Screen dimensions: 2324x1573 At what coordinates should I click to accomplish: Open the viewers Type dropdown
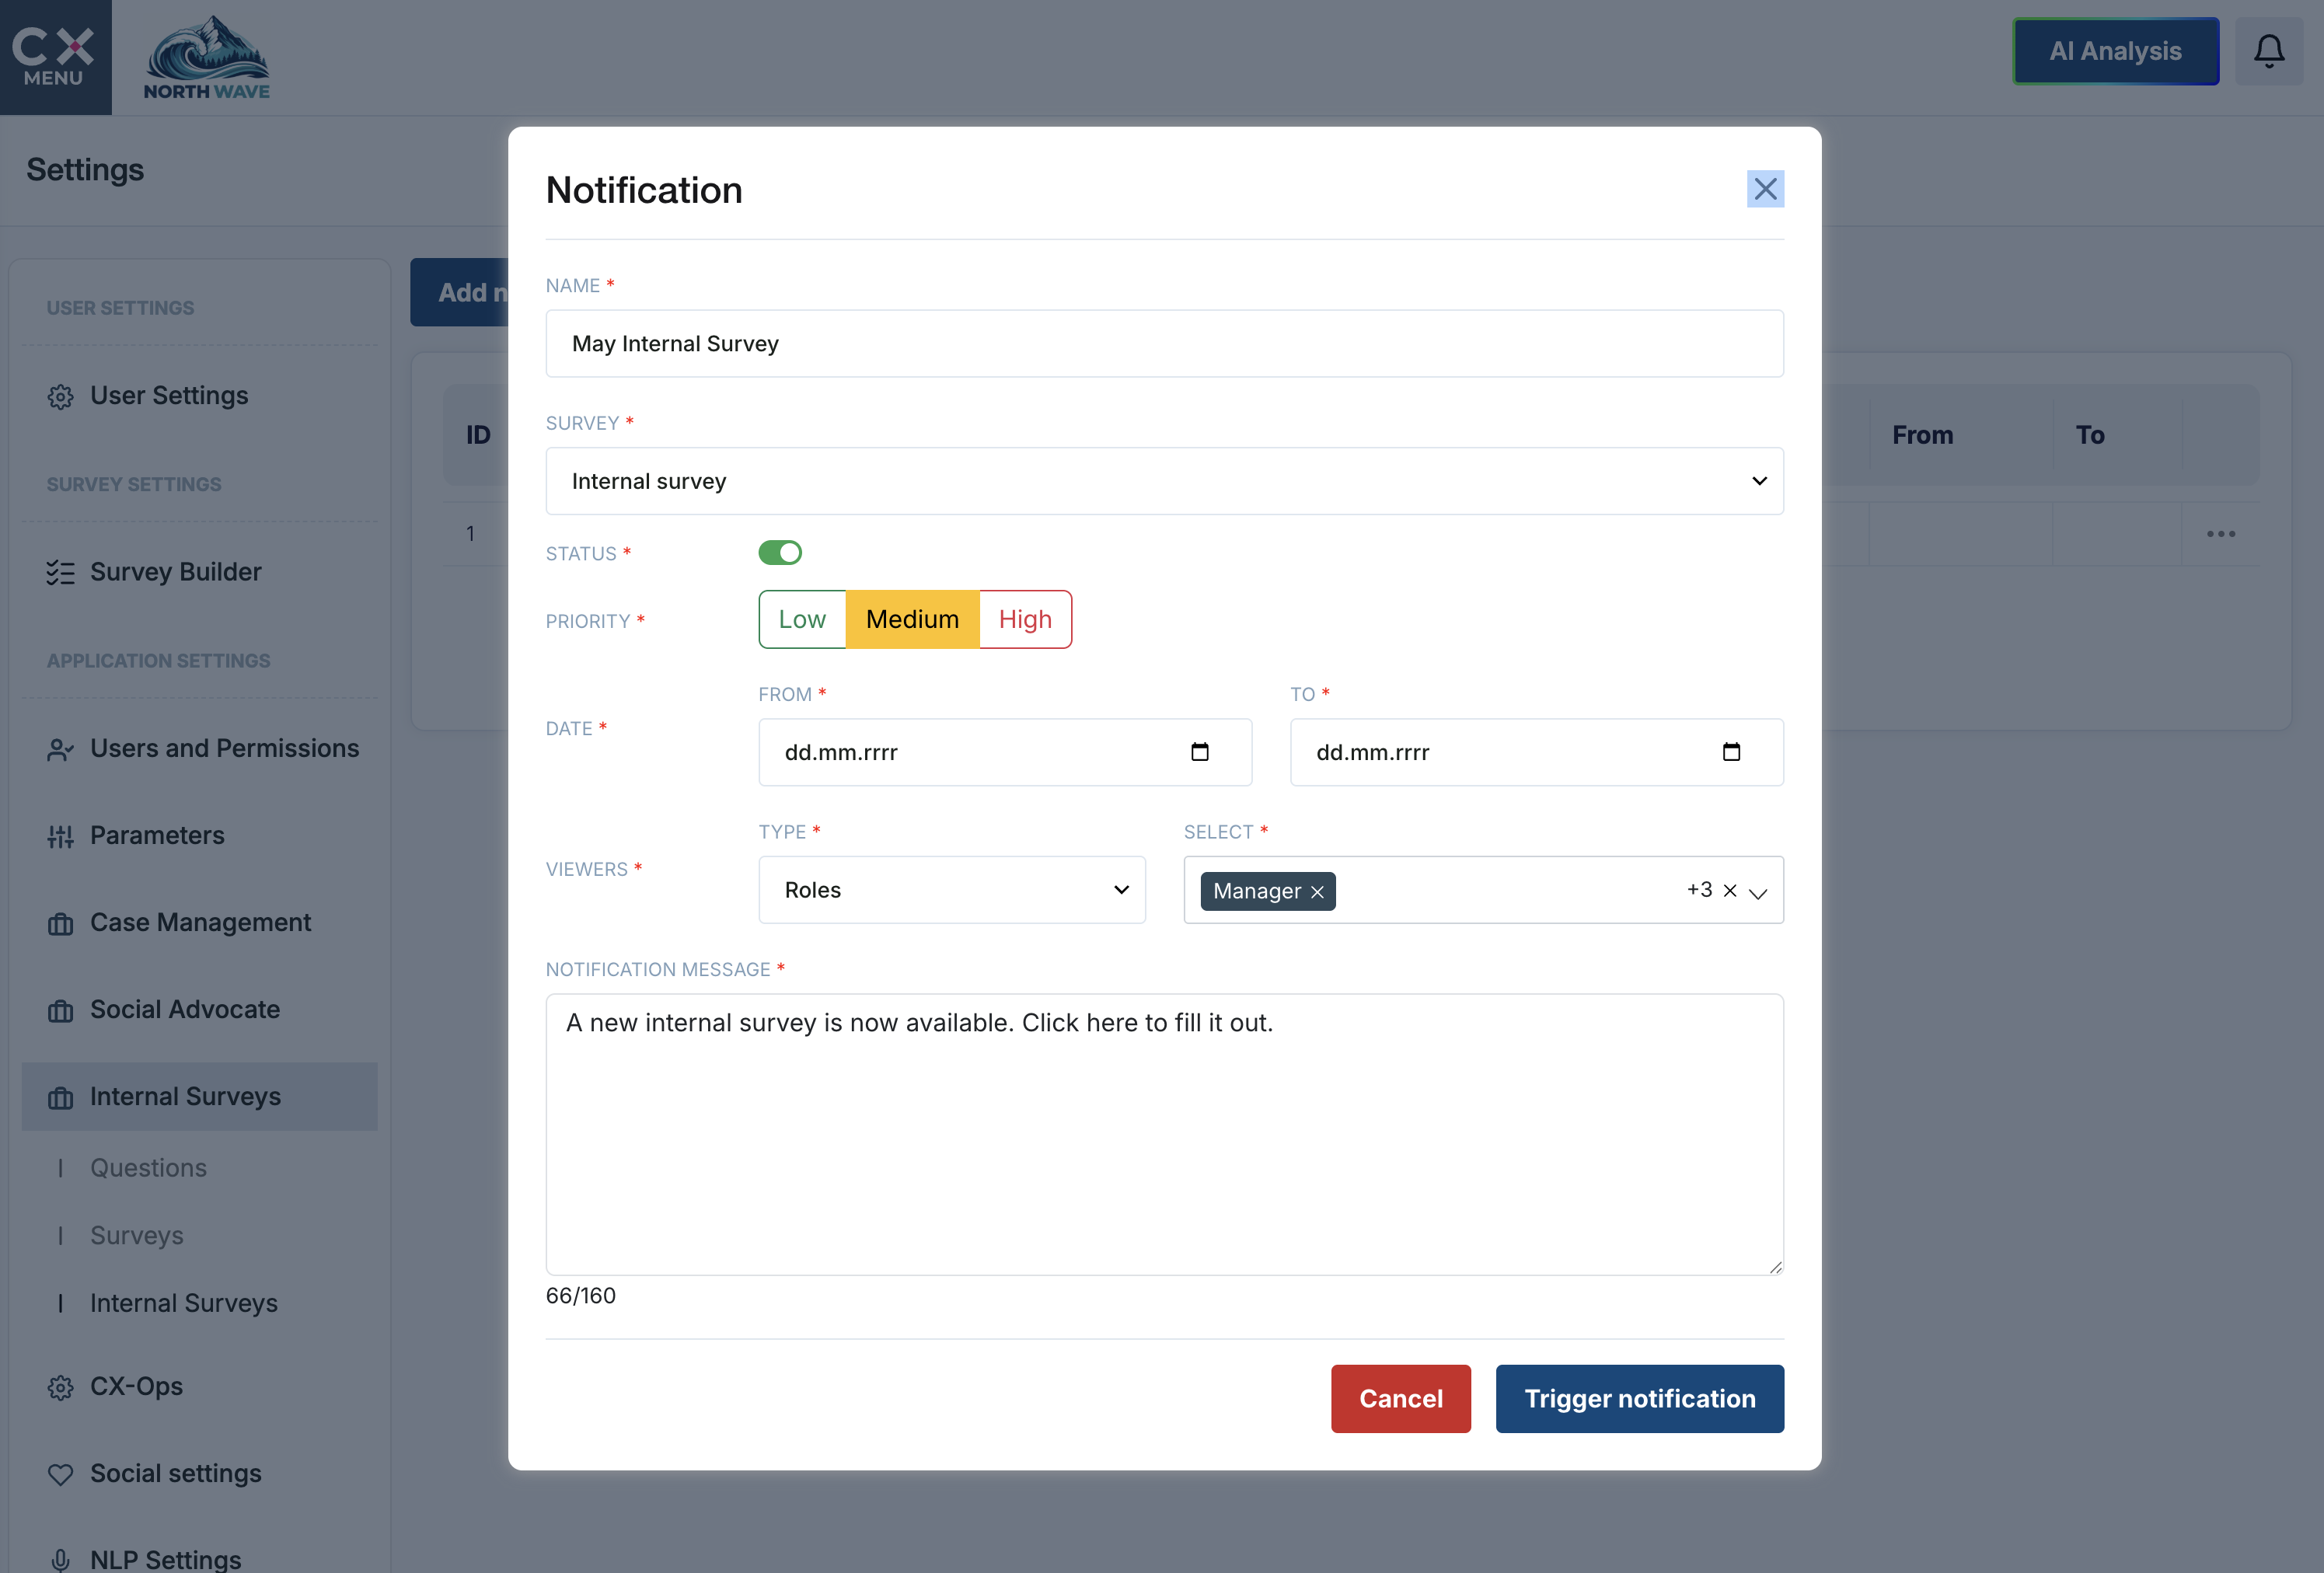point(952,890)
